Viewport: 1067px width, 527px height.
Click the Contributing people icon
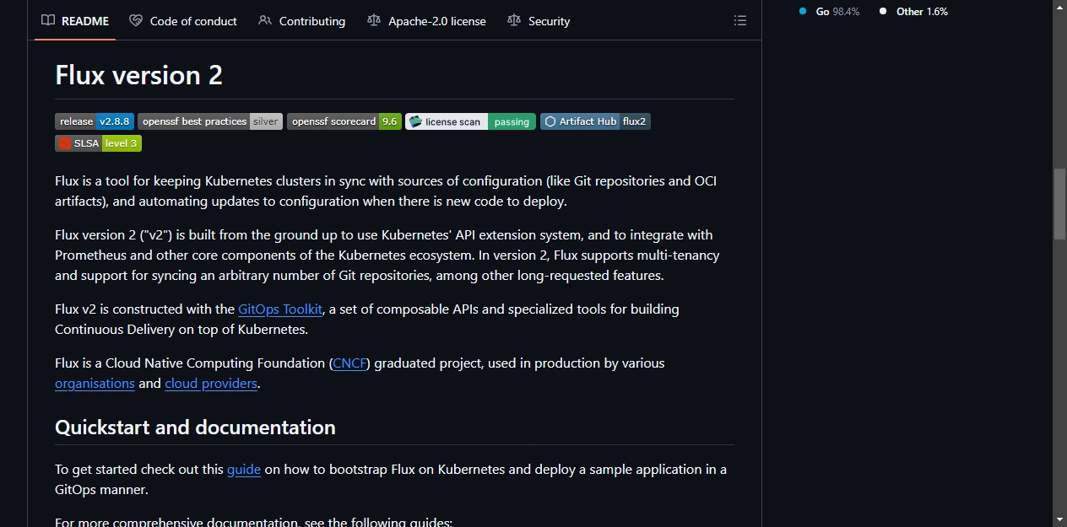(265, 21)
